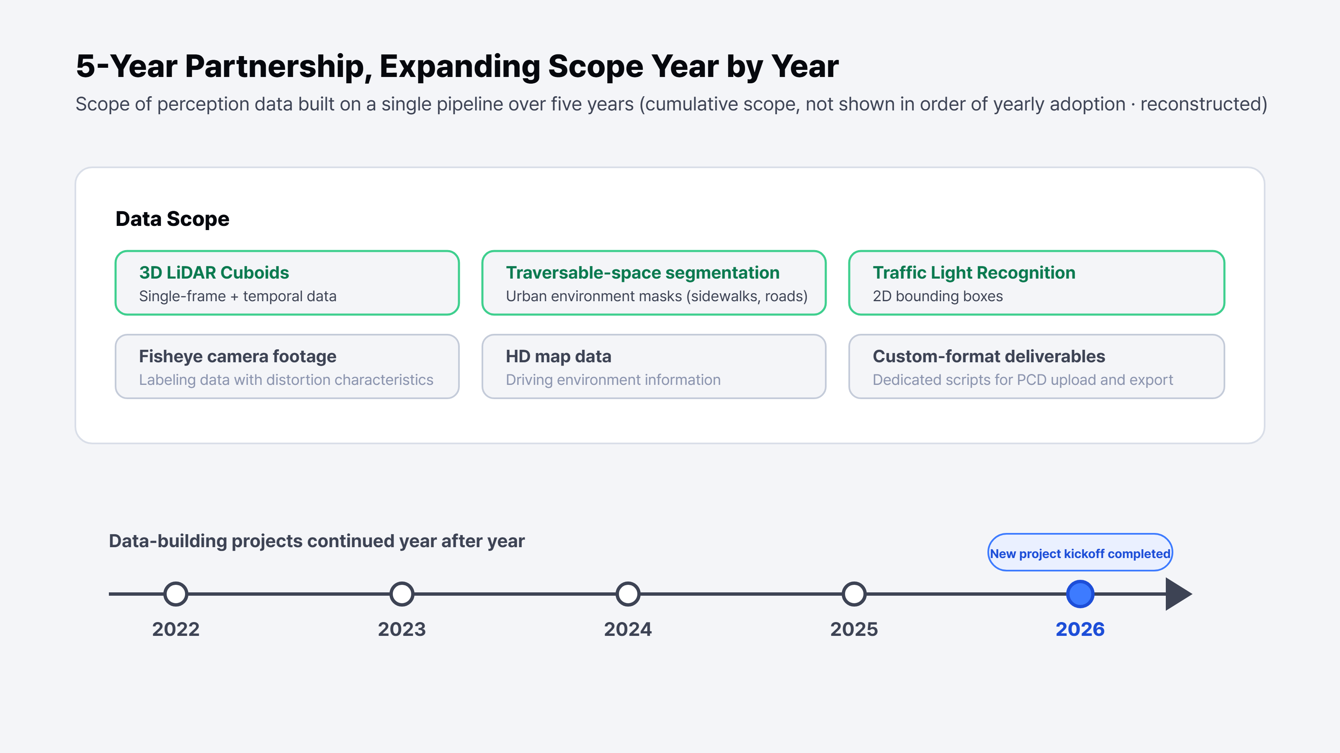Select the 2022 timeline marker circle

click(176, 594)
